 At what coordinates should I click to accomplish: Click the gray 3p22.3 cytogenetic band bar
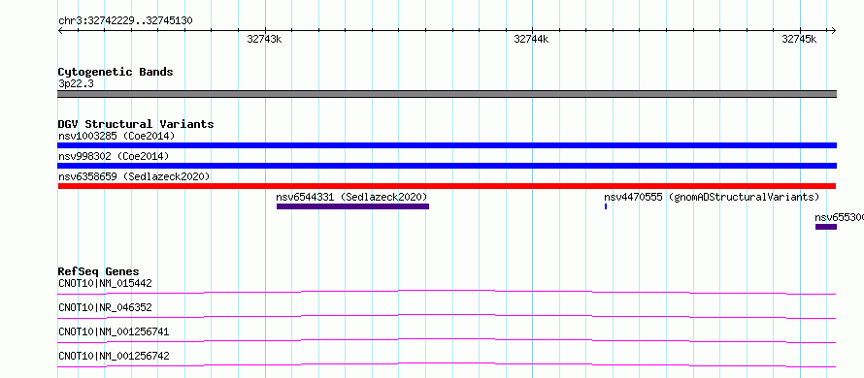(x=447, y=94)
